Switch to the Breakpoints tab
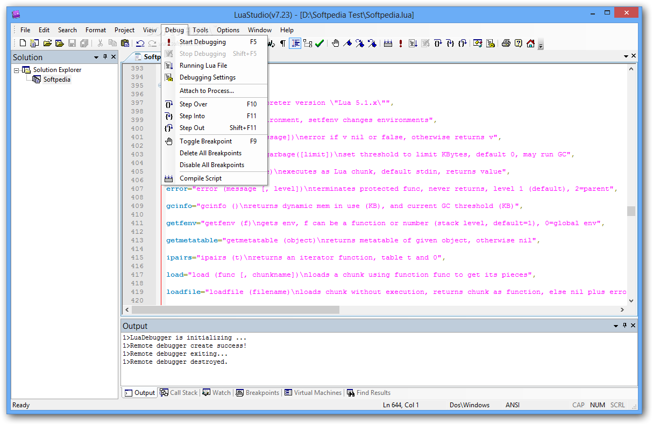Viewport: 653px width, 425px height. [x=258, y=393]
